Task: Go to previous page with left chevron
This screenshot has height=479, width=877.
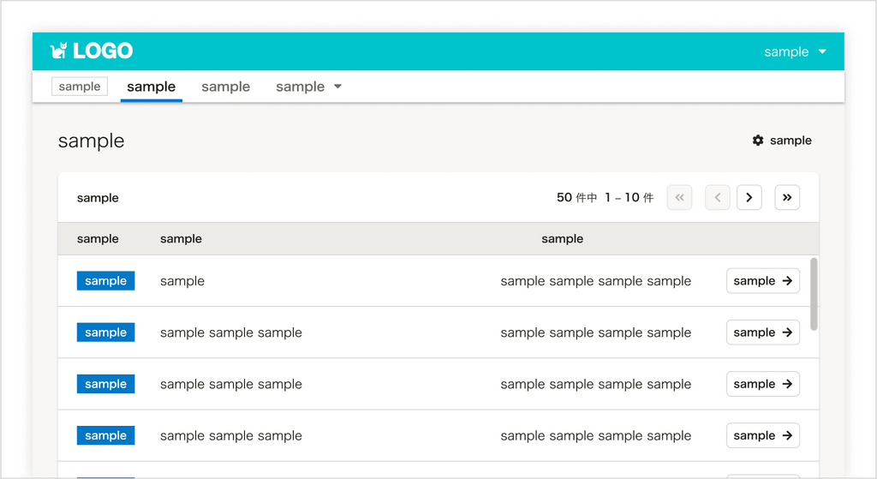Action: pos(718,198)
